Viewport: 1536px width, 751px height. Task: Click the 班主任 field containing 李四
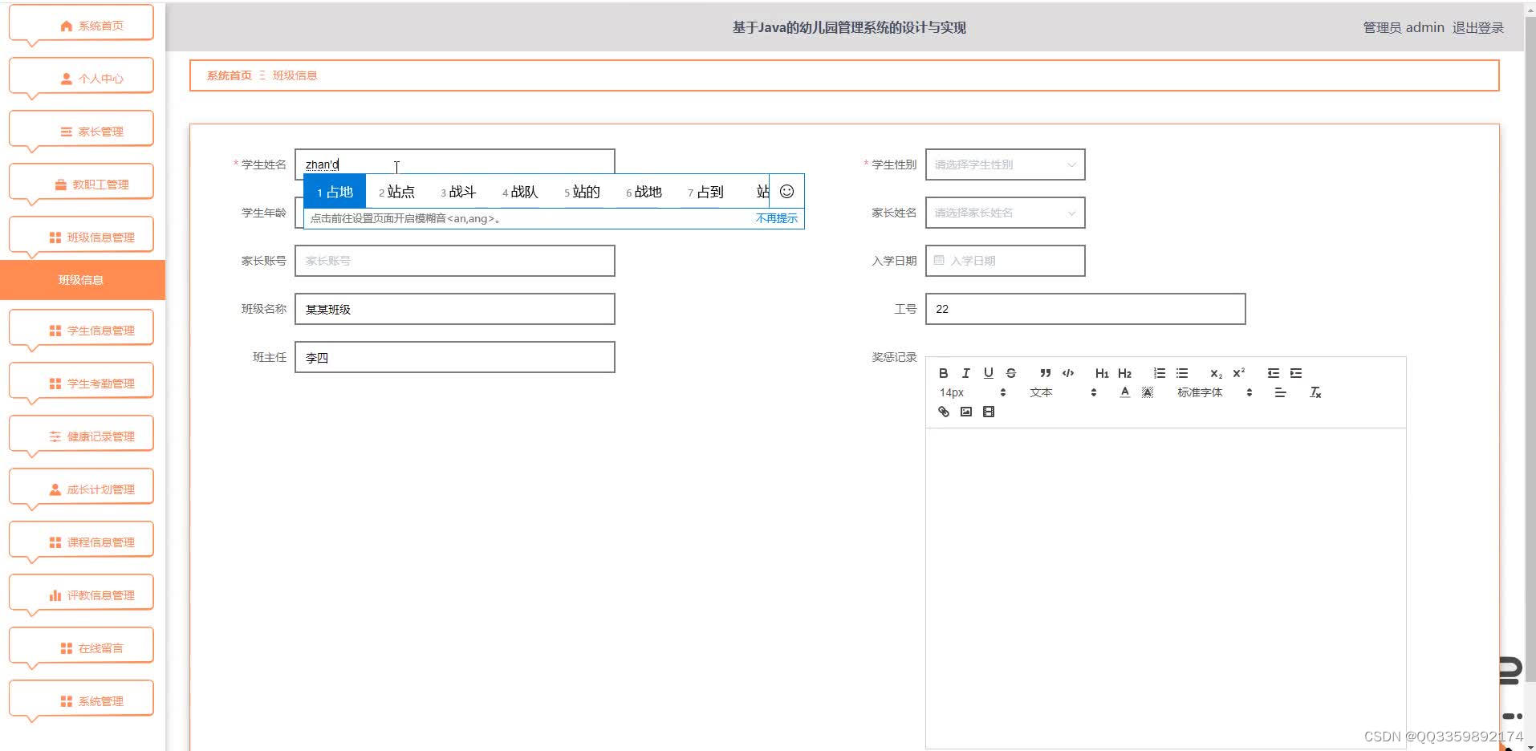[455, 357]
